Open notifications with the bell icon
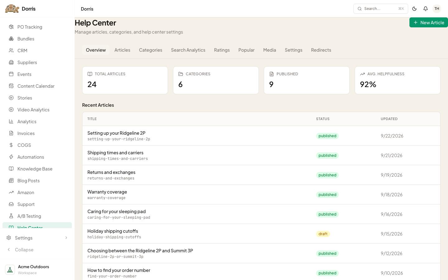 click(x=426, y=9)
